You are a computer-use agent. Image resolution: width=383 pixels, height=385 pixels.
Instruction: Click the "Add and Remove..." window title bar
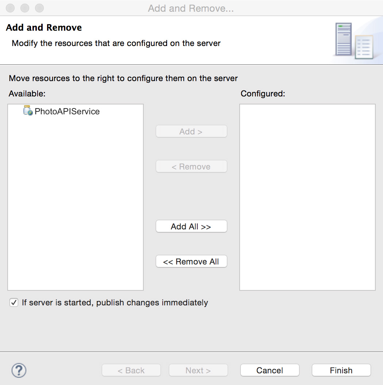click(191, 8)
